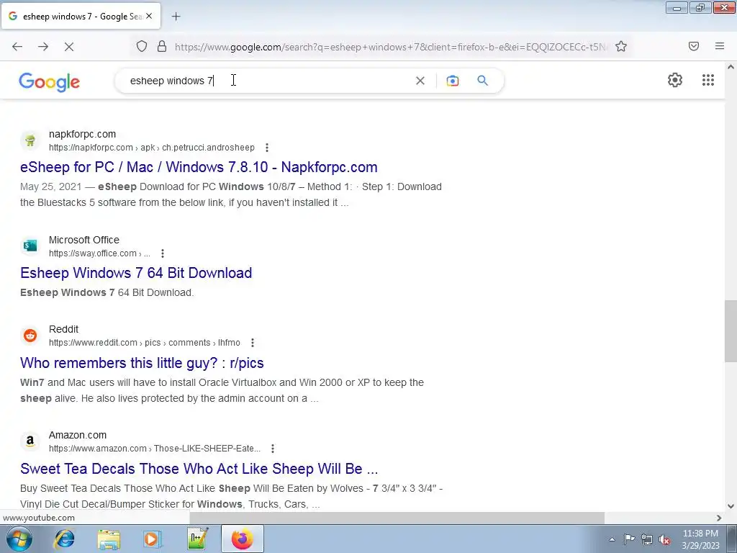Click the Microsoft Sway site favicon
The width and height of the screenshot is (737, 553).
[x=30, y=246]
